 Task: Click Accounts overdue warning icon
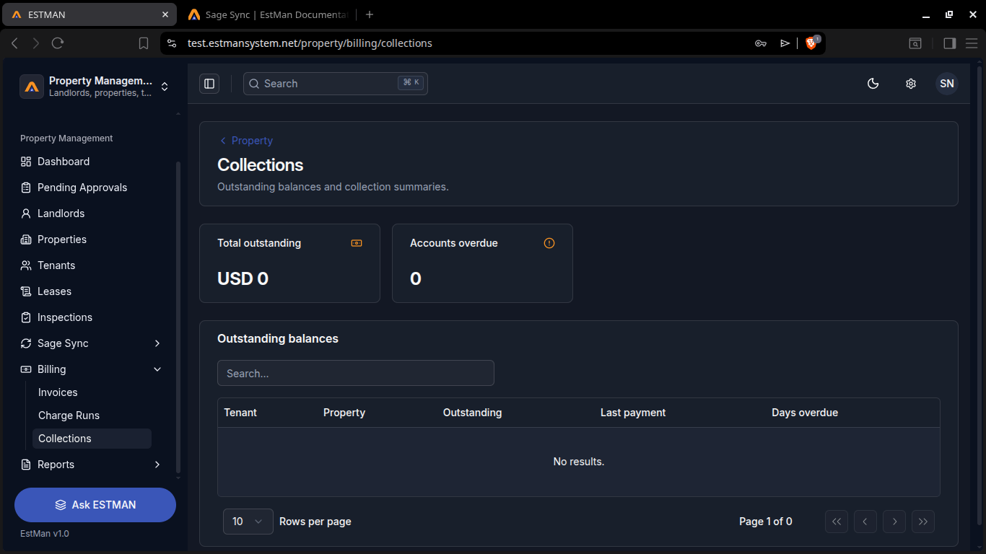pyautogui.click(x=549, y=243)
